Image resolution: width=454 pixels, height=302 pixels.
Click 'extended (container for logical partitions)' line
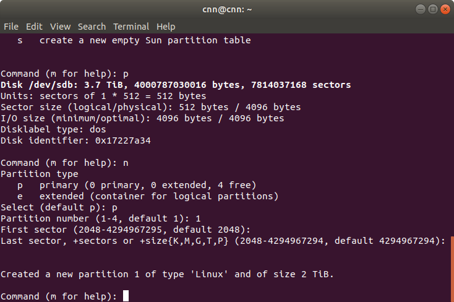pyautogui.click(x=148, y=196)
